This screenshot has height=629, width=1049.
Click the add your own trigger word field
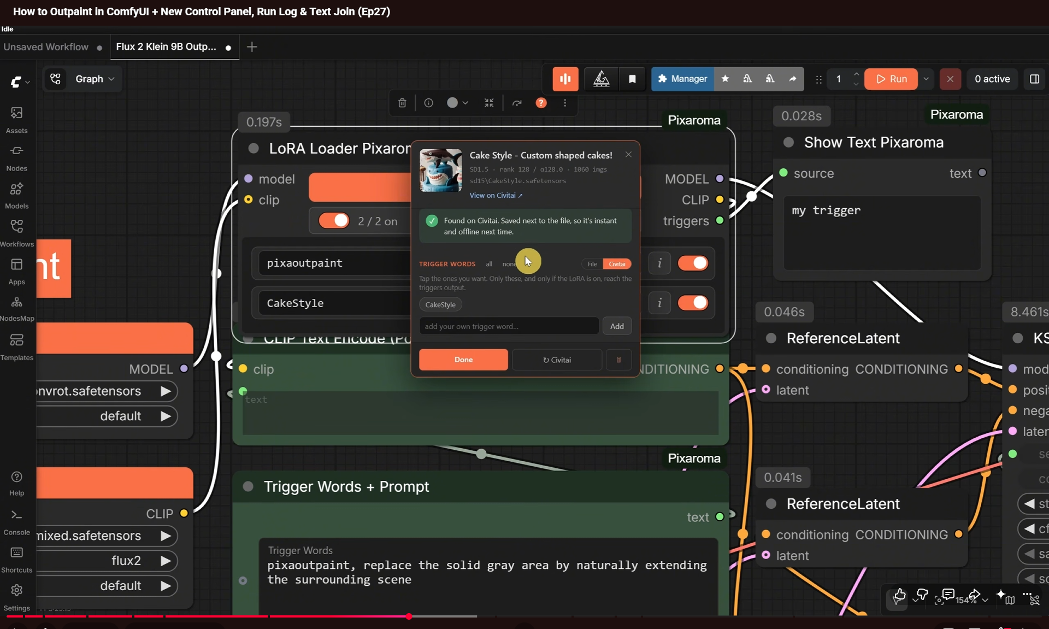coord(509,326)
